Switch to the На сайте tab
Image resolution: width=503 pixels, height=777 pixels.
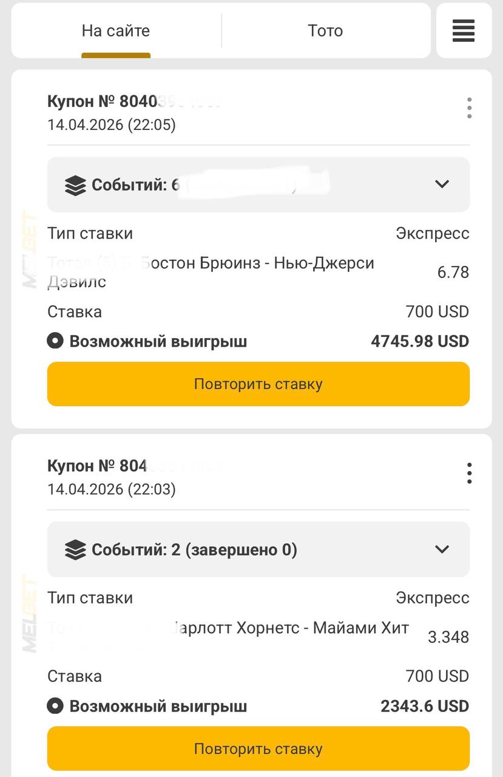coord(116,31)
